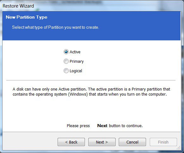Click the description beginning 'A disk can have only one Active partition'
The image size is (184, 153).
click(92, 91)
